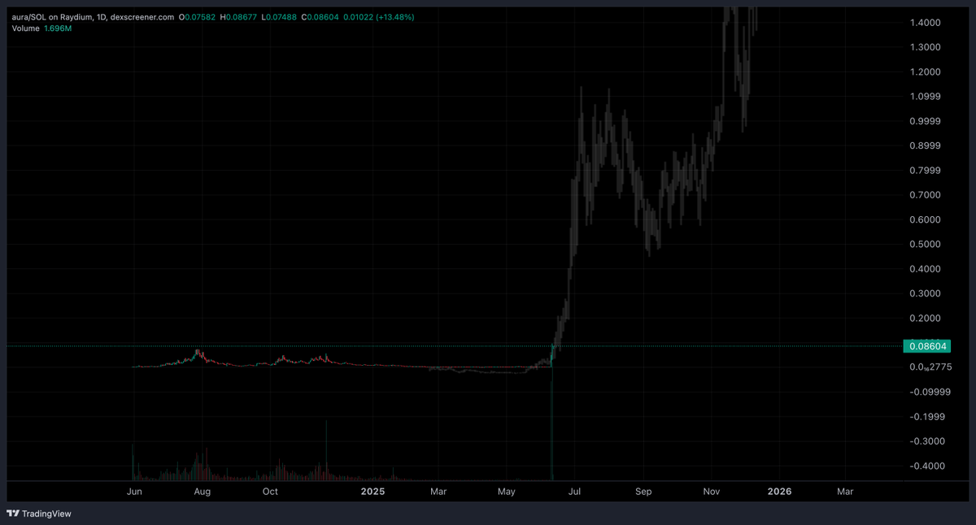Viewport: 976px width, 525px height.
Task: Click the -0.4000 price axis label
Action: coord(927,466)
